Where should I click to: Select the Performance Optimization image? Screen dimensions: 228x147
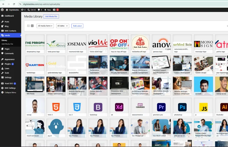98,65
